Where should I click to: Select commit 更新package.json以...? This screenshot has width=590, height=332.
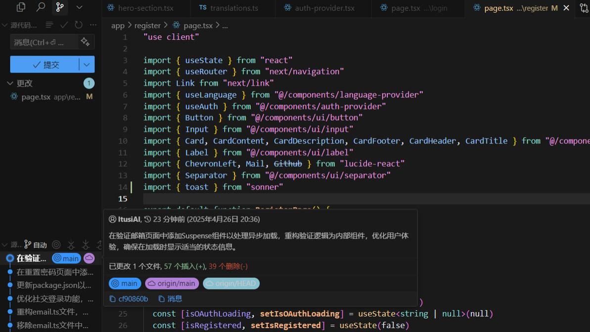click(x=54, y=286)
